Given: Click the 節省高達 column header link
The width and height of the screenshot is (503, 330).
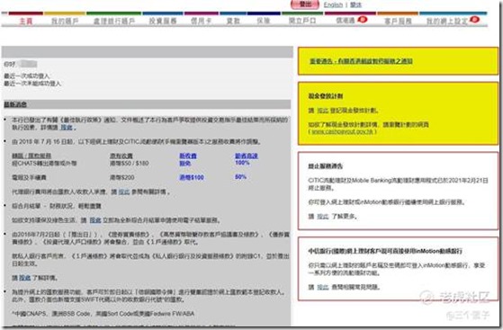Looking at the screenshot, I should (x=246, y=156).
